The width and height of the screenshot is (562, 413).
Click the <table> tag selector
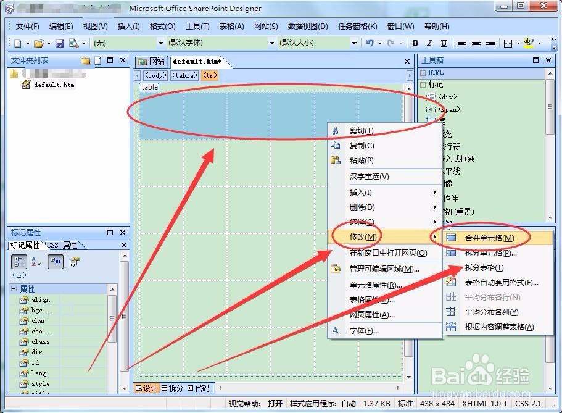(x=184, y=75)
